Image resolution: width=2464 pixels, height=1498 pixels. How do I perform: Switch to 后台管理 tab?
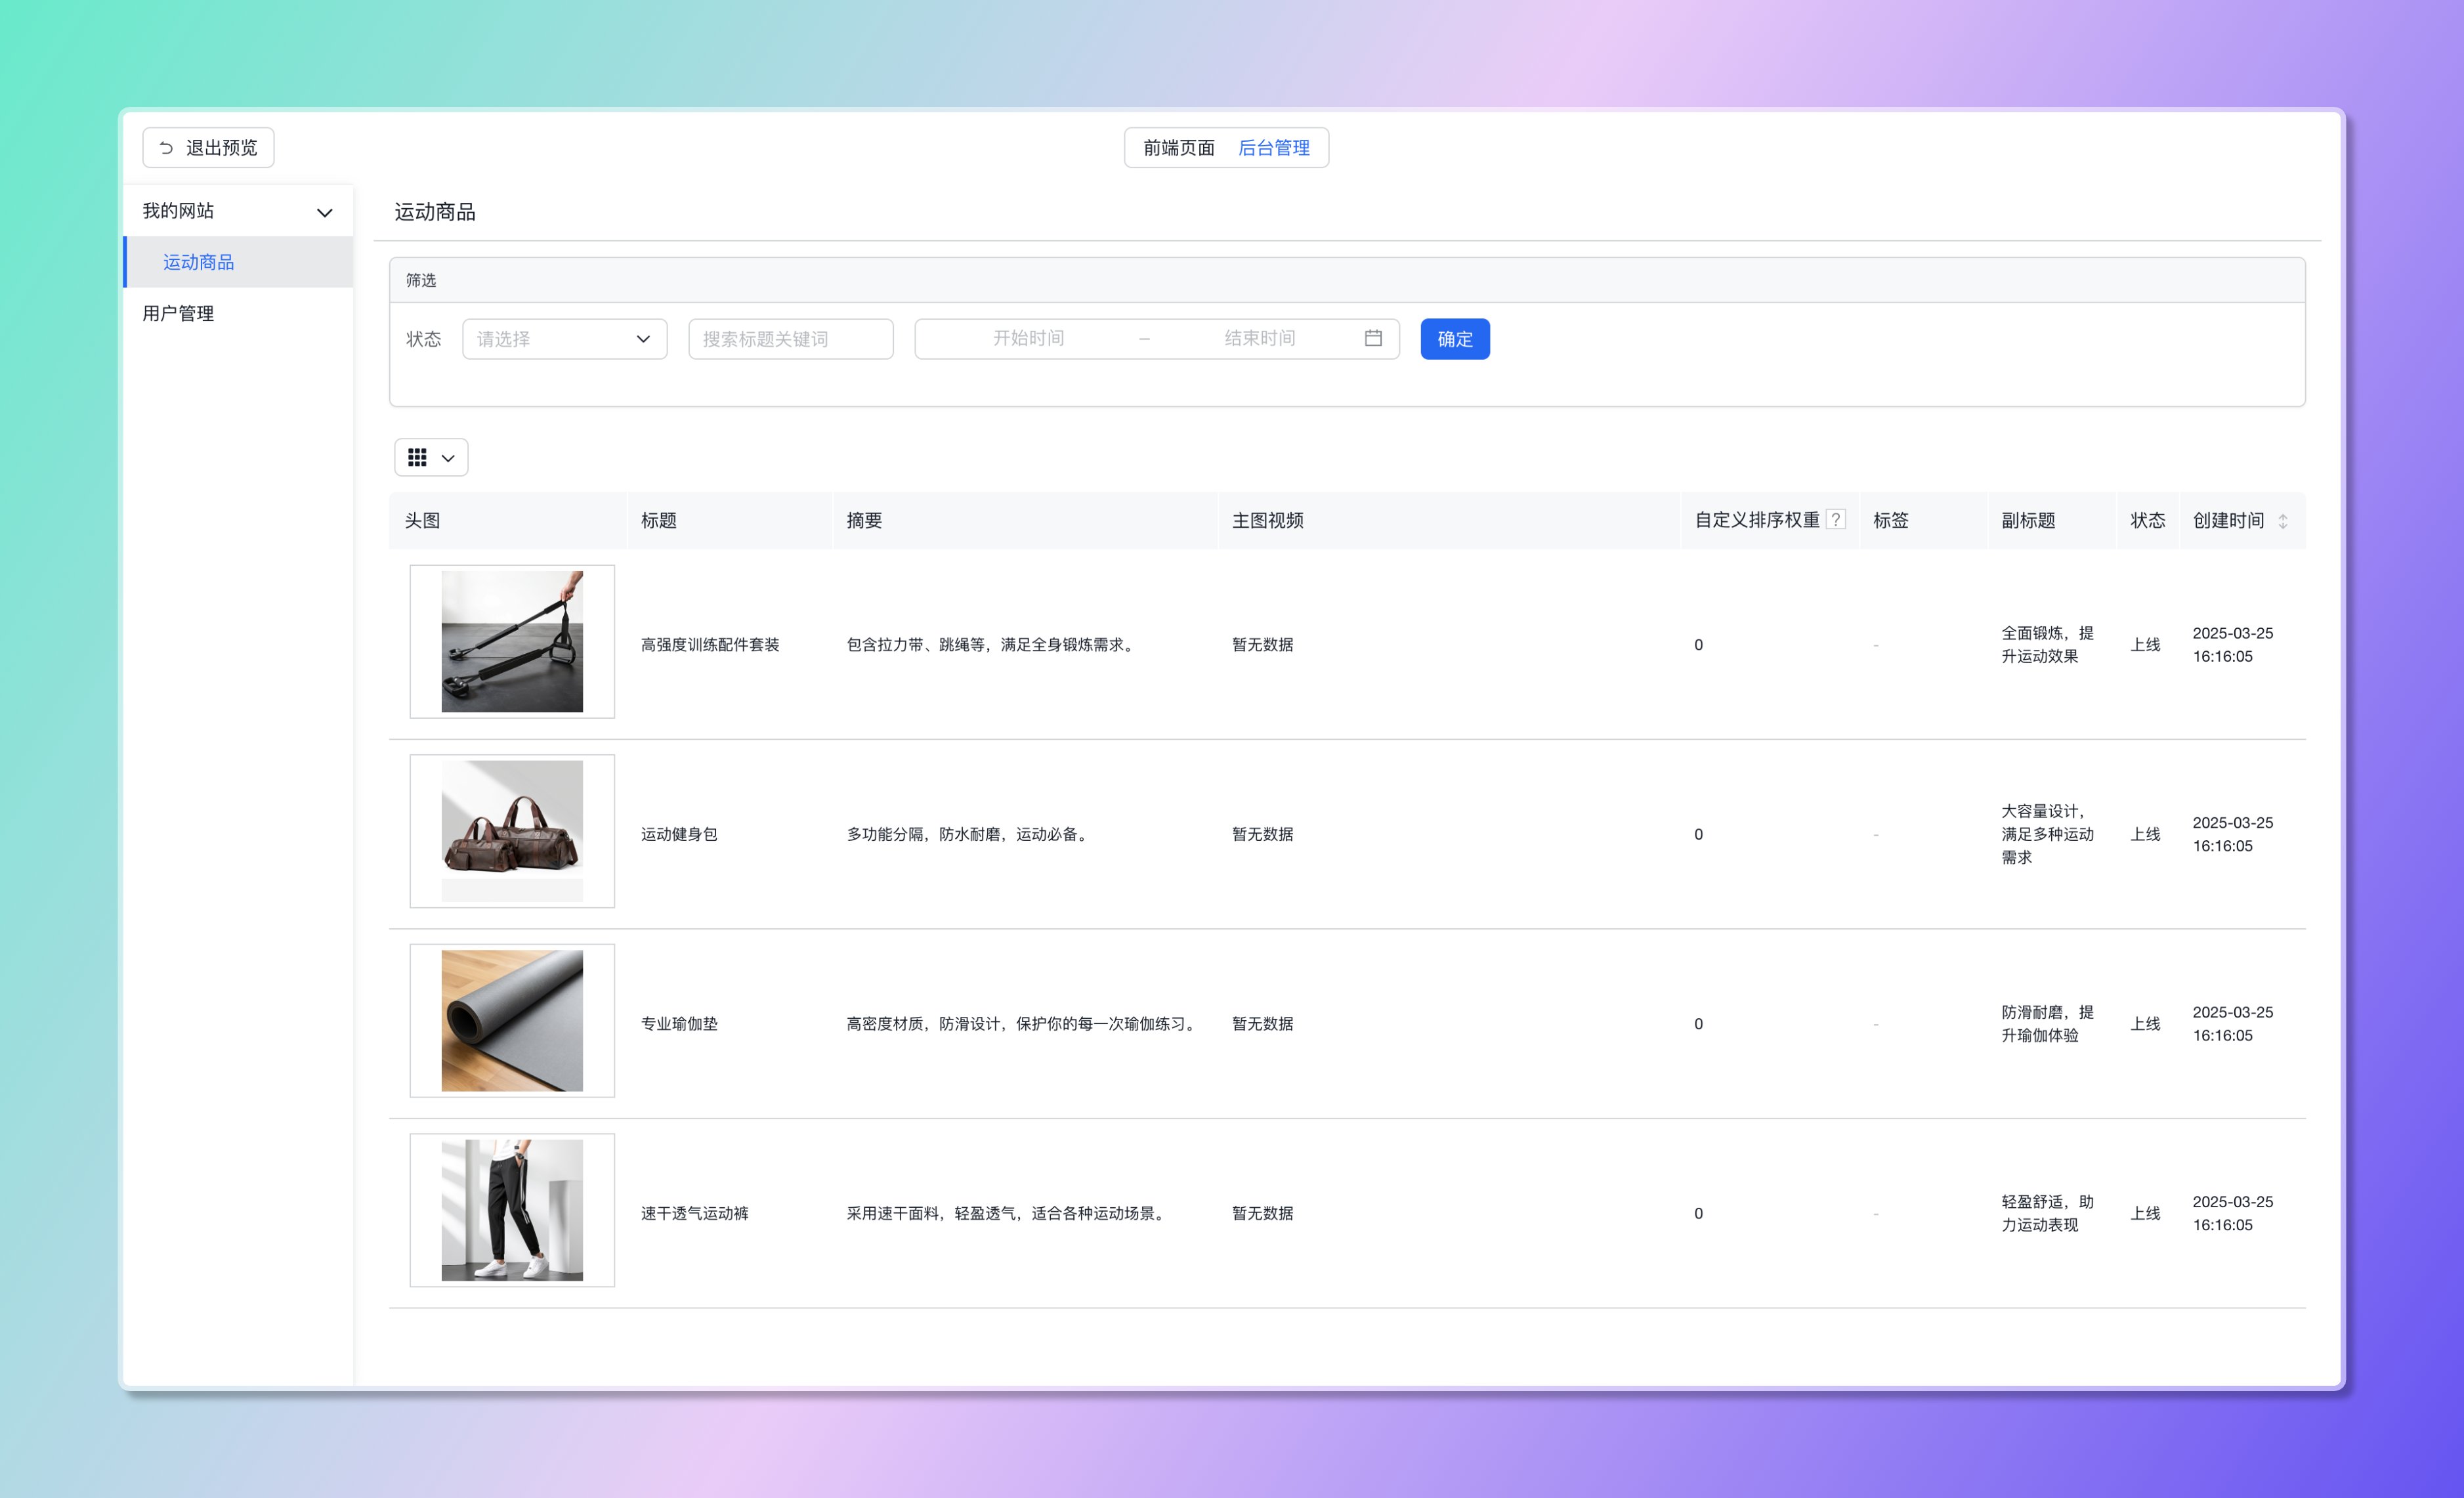[1274, 148]
